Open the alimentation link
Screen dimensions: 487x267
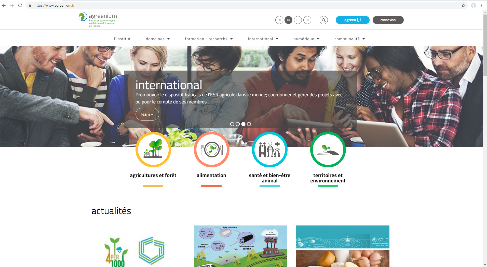coord(211,175)
